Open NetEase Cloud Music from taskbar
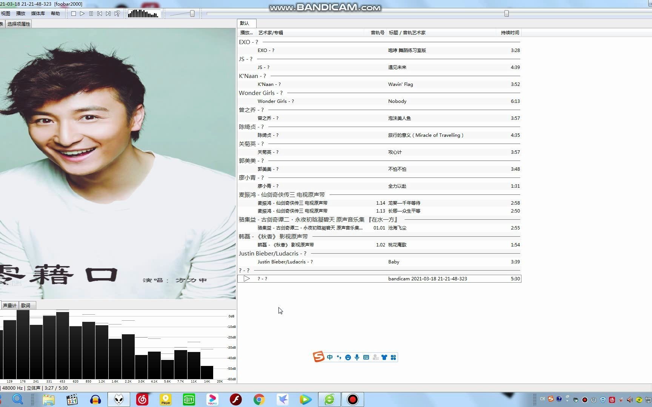Viewport: 652px width, 407px height. pos(142,399)
